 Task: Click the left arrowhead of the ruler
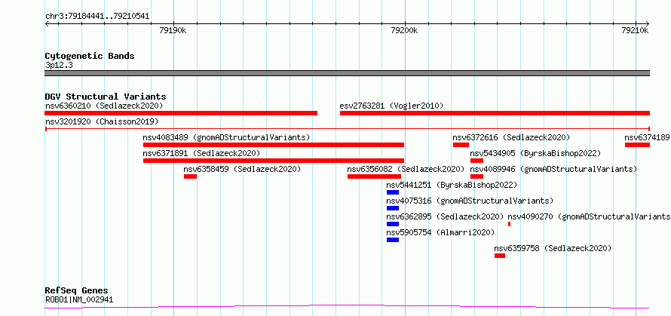pos(47,23)
